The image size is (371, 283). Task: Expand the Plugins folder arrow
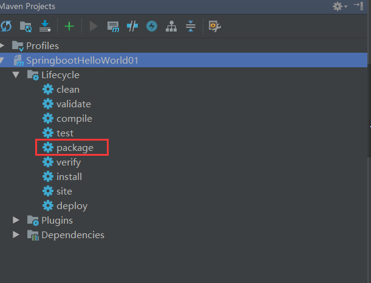point(16,220)
